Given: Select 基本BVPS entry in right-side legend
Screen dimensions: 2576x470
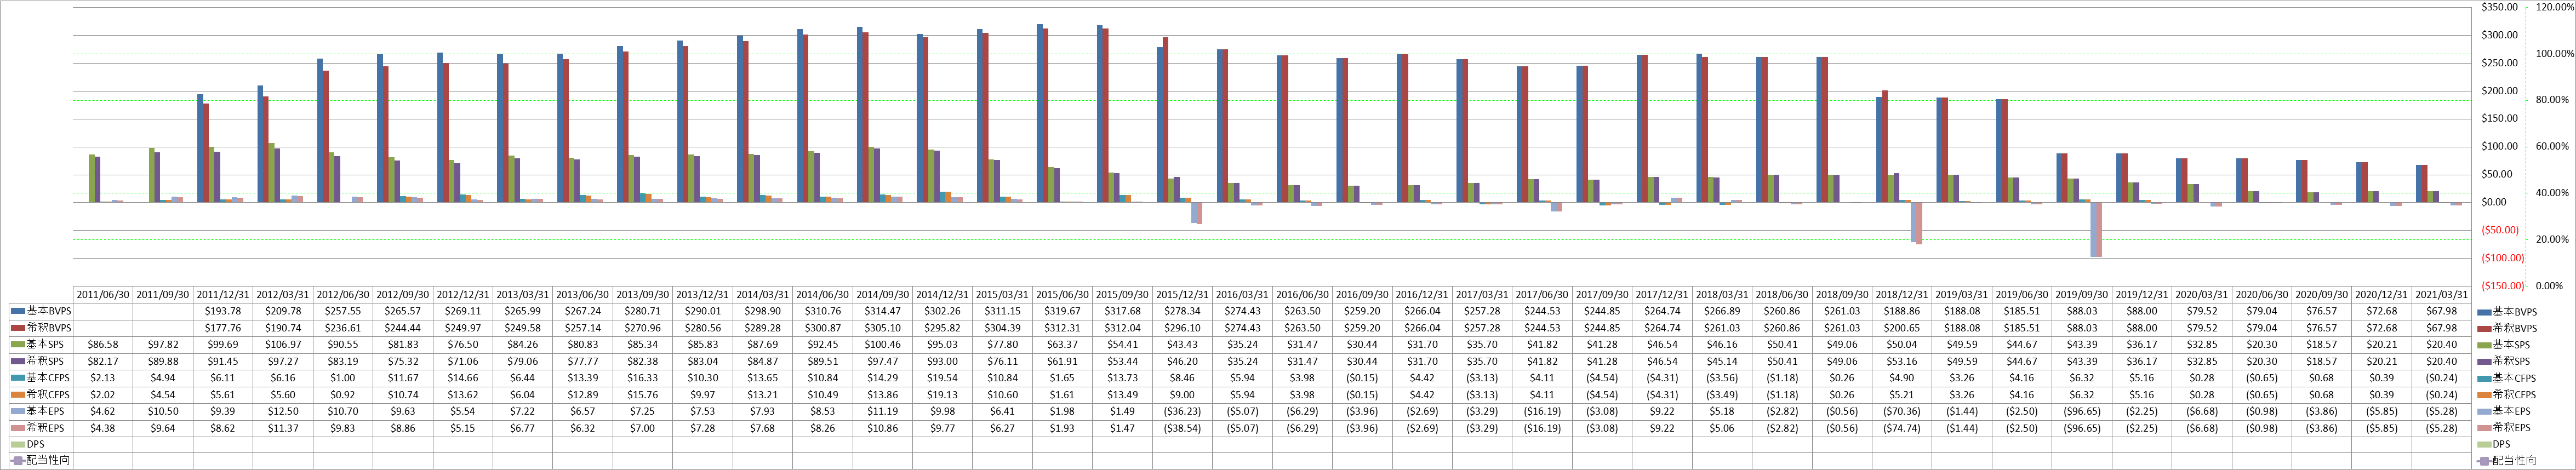Looking at the screenshot, I should 2507,312.
